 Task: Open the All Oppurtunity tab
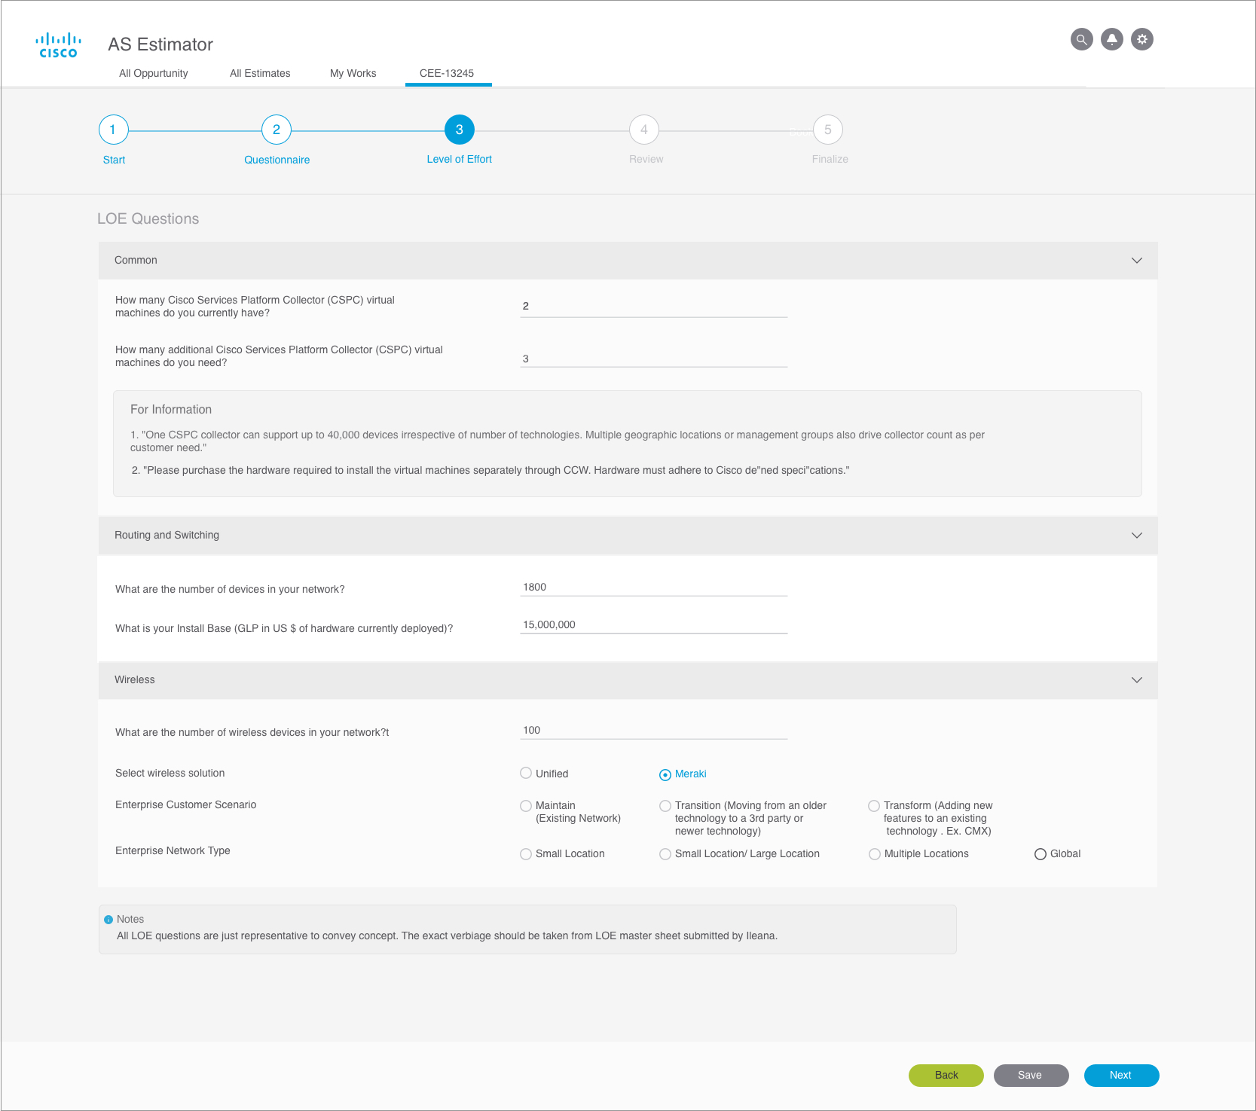tap(154, 73)
